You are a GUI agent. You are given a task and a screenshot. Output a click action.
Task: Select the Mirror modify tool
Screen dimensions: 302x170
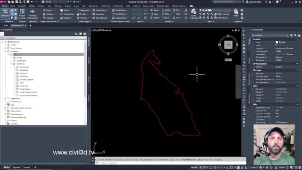click(x=166, y=14)
